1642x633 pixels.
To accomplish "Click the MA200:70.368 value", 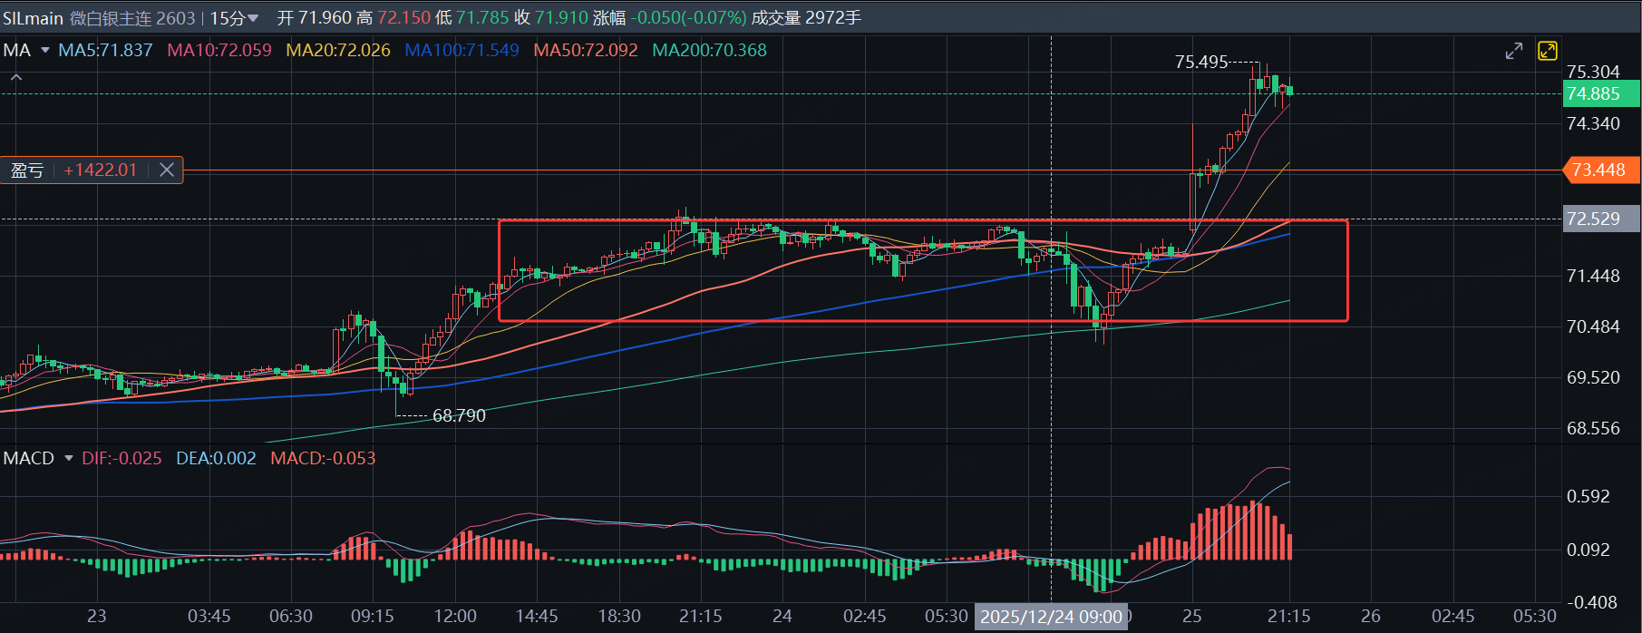I will click(x=709, y=51).
